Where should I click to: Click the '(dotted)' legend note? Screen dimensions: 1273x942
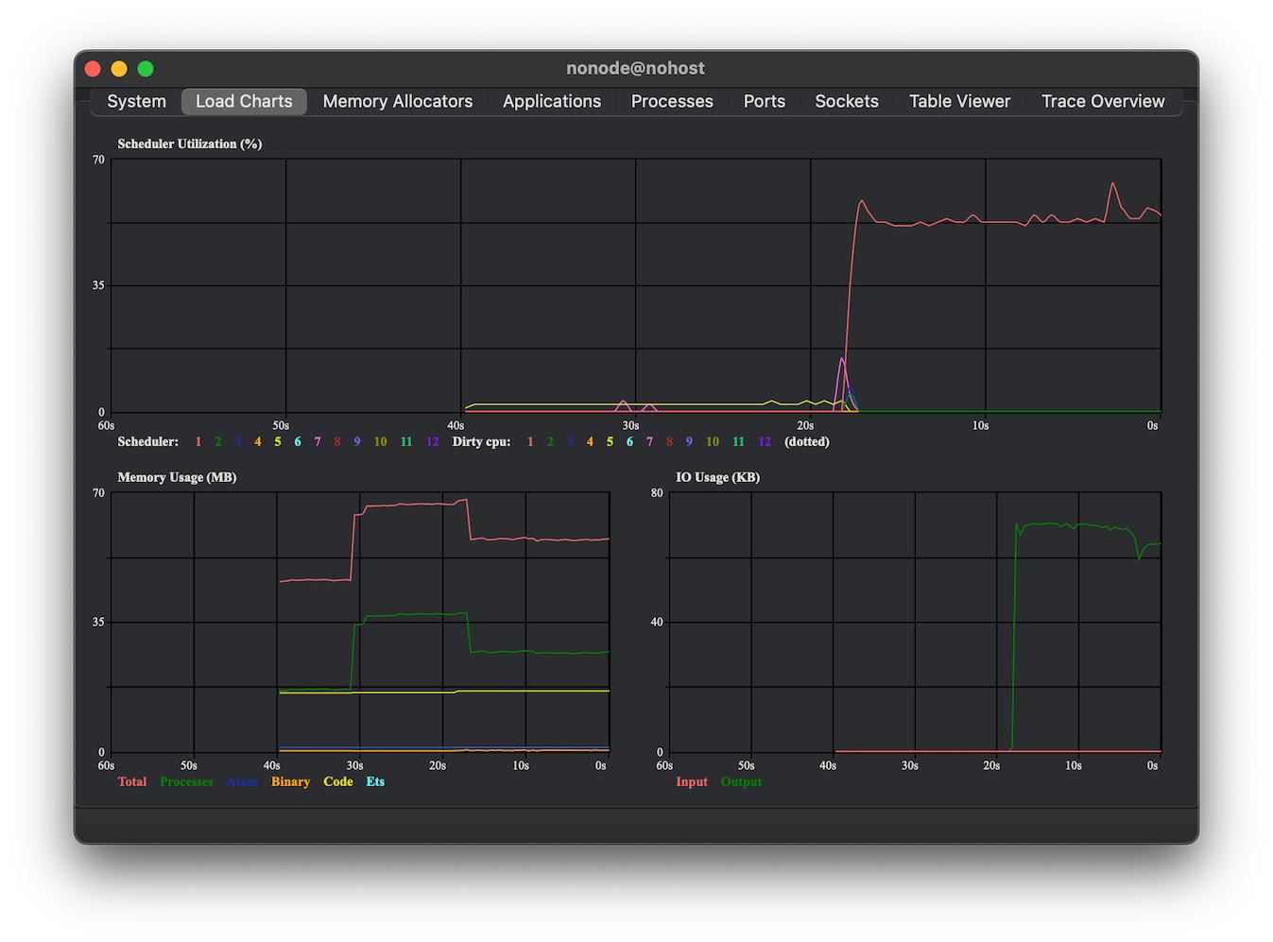(x=807, y=441)
